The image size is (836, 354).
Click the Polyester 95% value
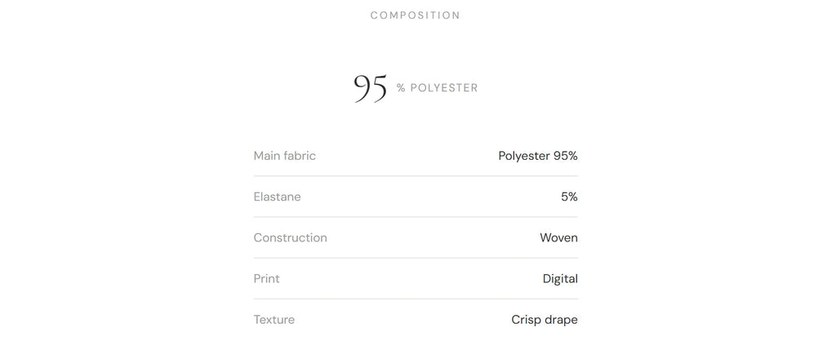coord(538,156)
